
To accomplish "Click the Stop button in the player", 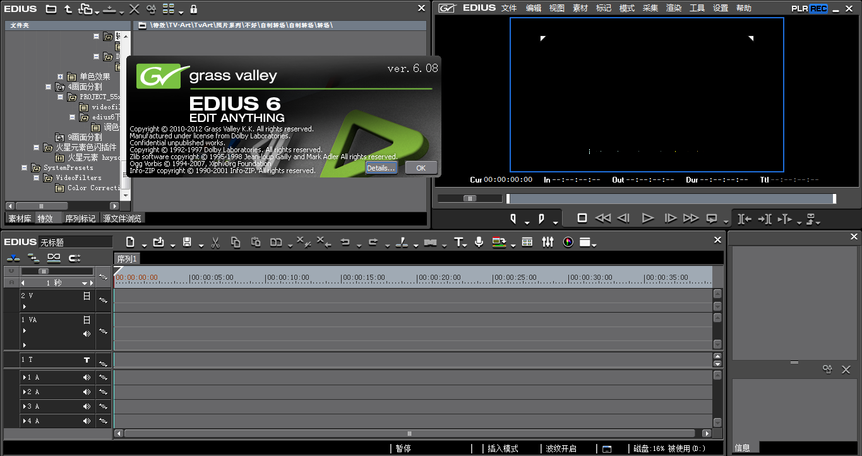I will (x=582, y=218).
